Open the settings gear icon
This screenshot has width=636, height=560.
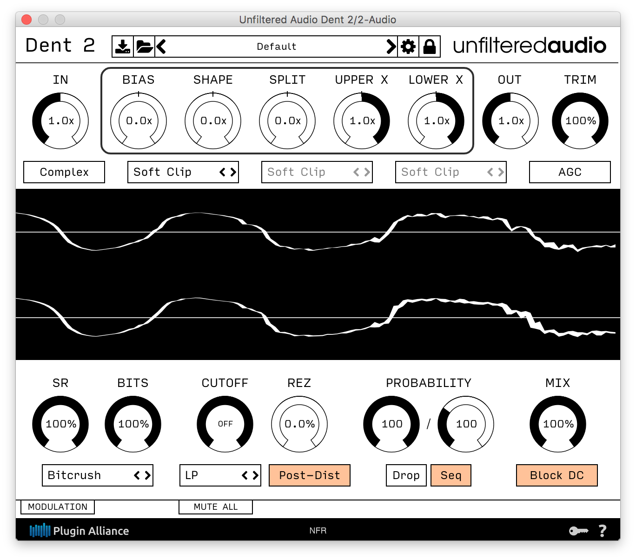click(408, 47)
